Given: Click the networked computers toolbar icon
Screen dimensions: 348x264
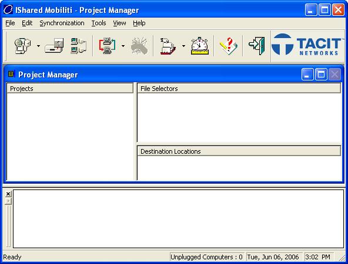Looking at the screenshot, I should tap(78, 46).
